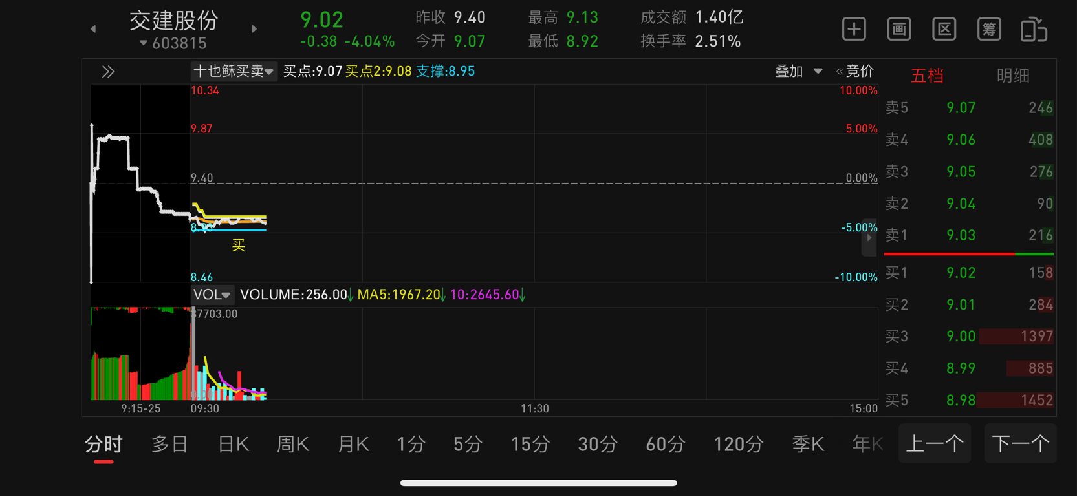Show the 竞价 auction panel

pyautogui.click(x=855, y=71)
